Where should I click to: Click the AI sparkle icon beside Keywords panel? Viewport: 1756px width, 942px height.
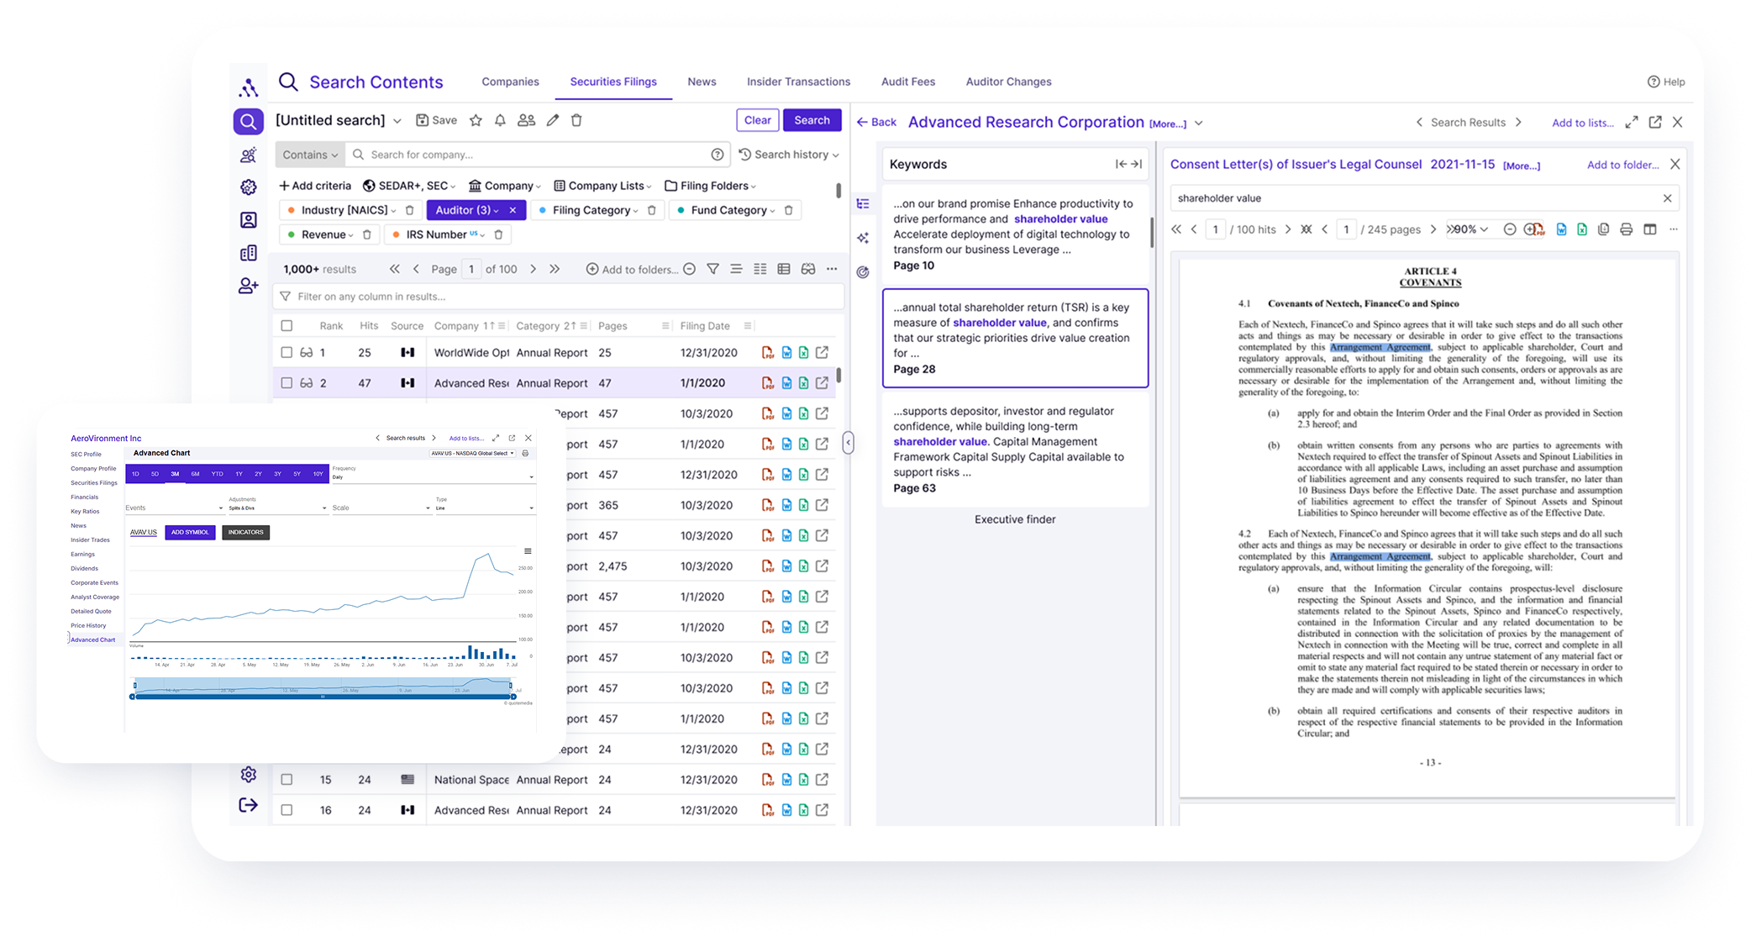click(x=863, y=238)
